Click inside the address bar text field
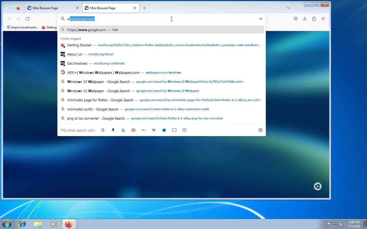367x229 pixels. 162,19
